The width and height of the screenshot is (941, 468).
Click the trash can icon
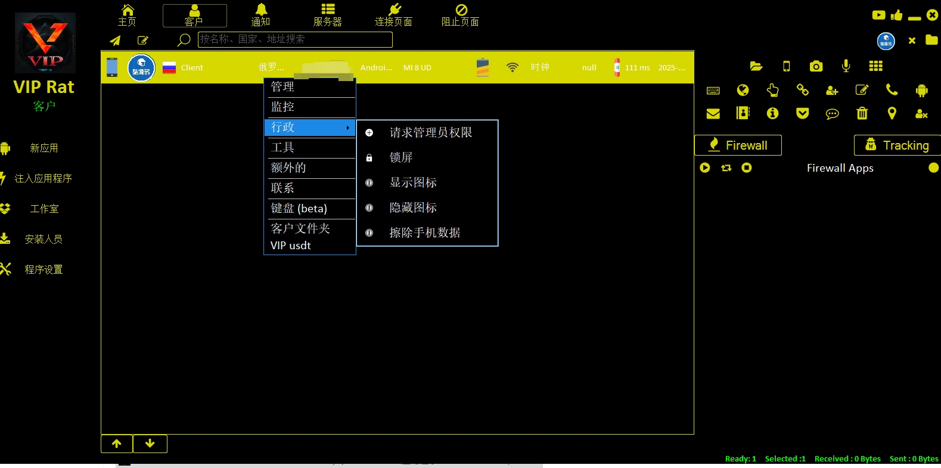(x=862, y=113)
